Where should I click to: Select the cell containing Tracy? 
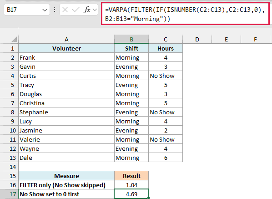(x=66, y=85)
